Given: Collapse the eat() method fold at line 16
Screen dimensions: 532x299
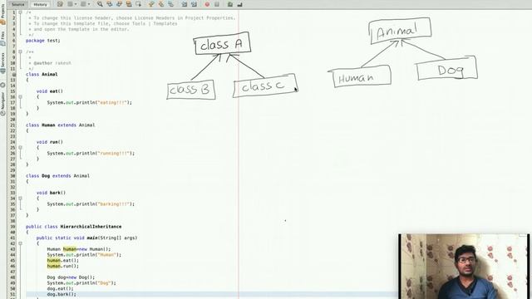Looking at the screenshot, I should [20, 97].
